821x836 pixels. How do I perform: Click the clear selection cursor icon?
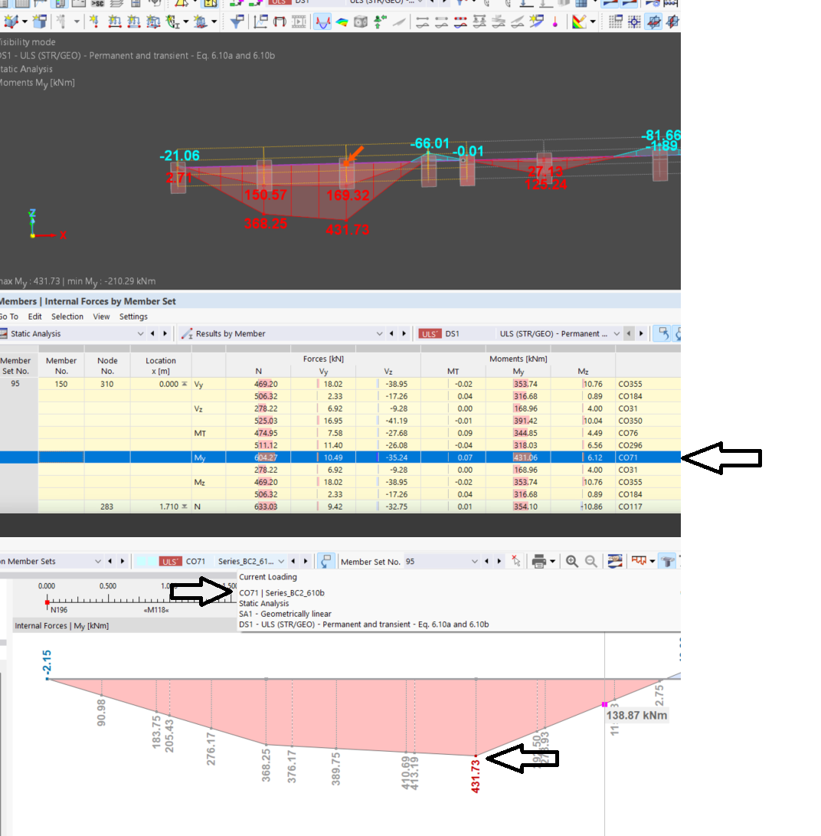[x=516, y=562]
